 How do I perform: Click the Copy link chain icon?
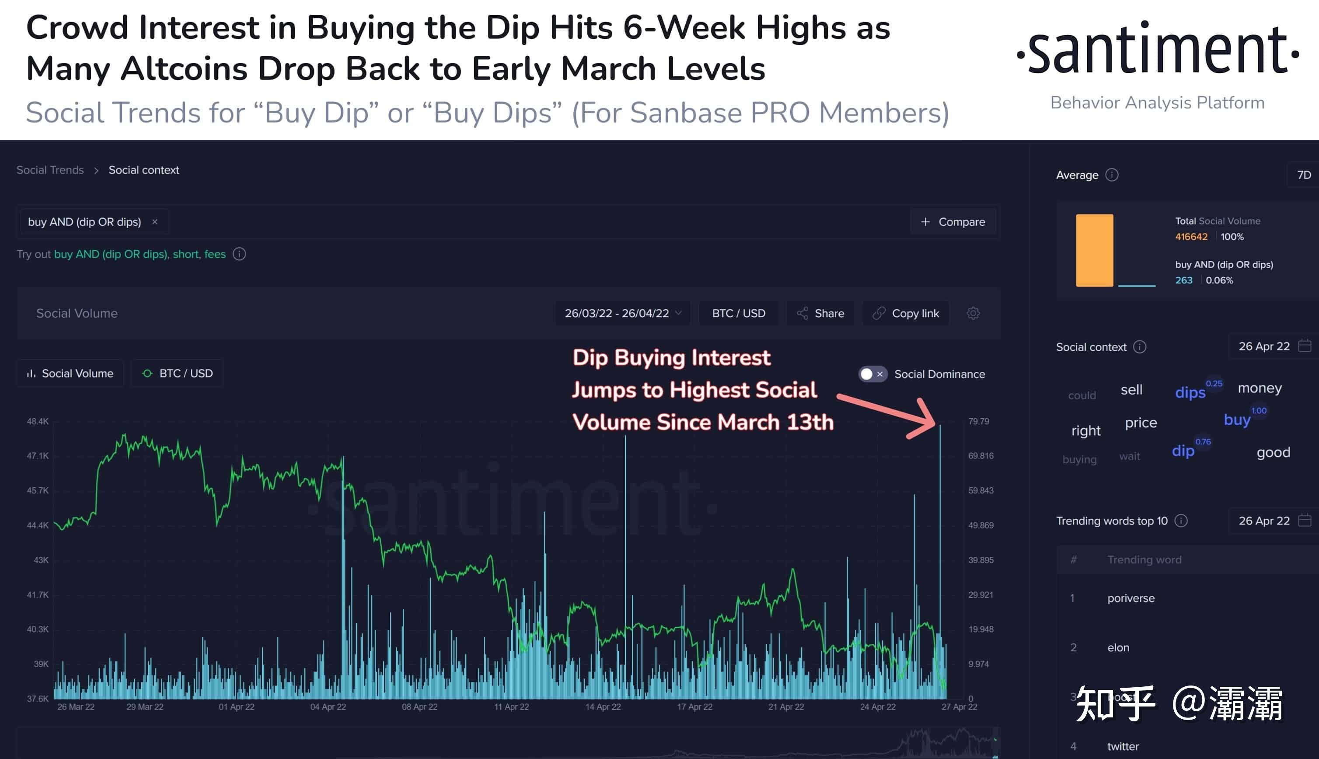tap(879, 313)
